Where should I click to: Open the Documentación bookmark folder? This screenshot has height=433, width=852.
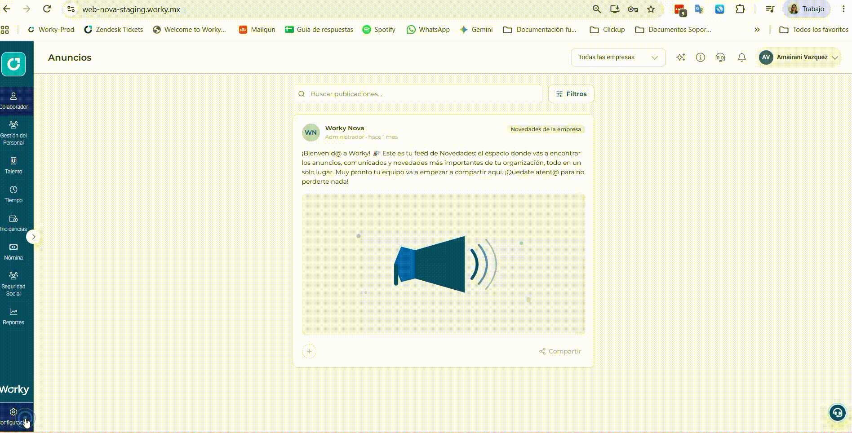[540, 30]
